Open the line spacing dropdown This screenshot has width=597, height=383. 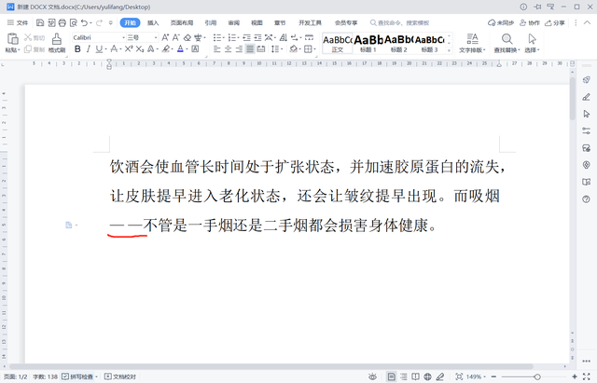coord(281,49)
